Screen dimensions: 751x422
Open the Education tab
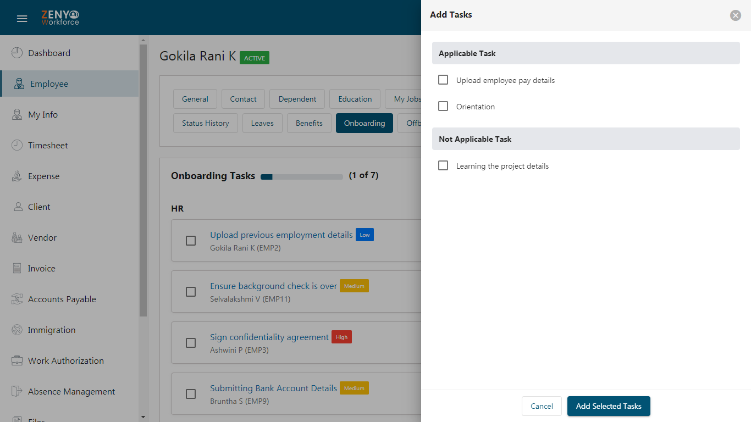click(x=355, y=99)
